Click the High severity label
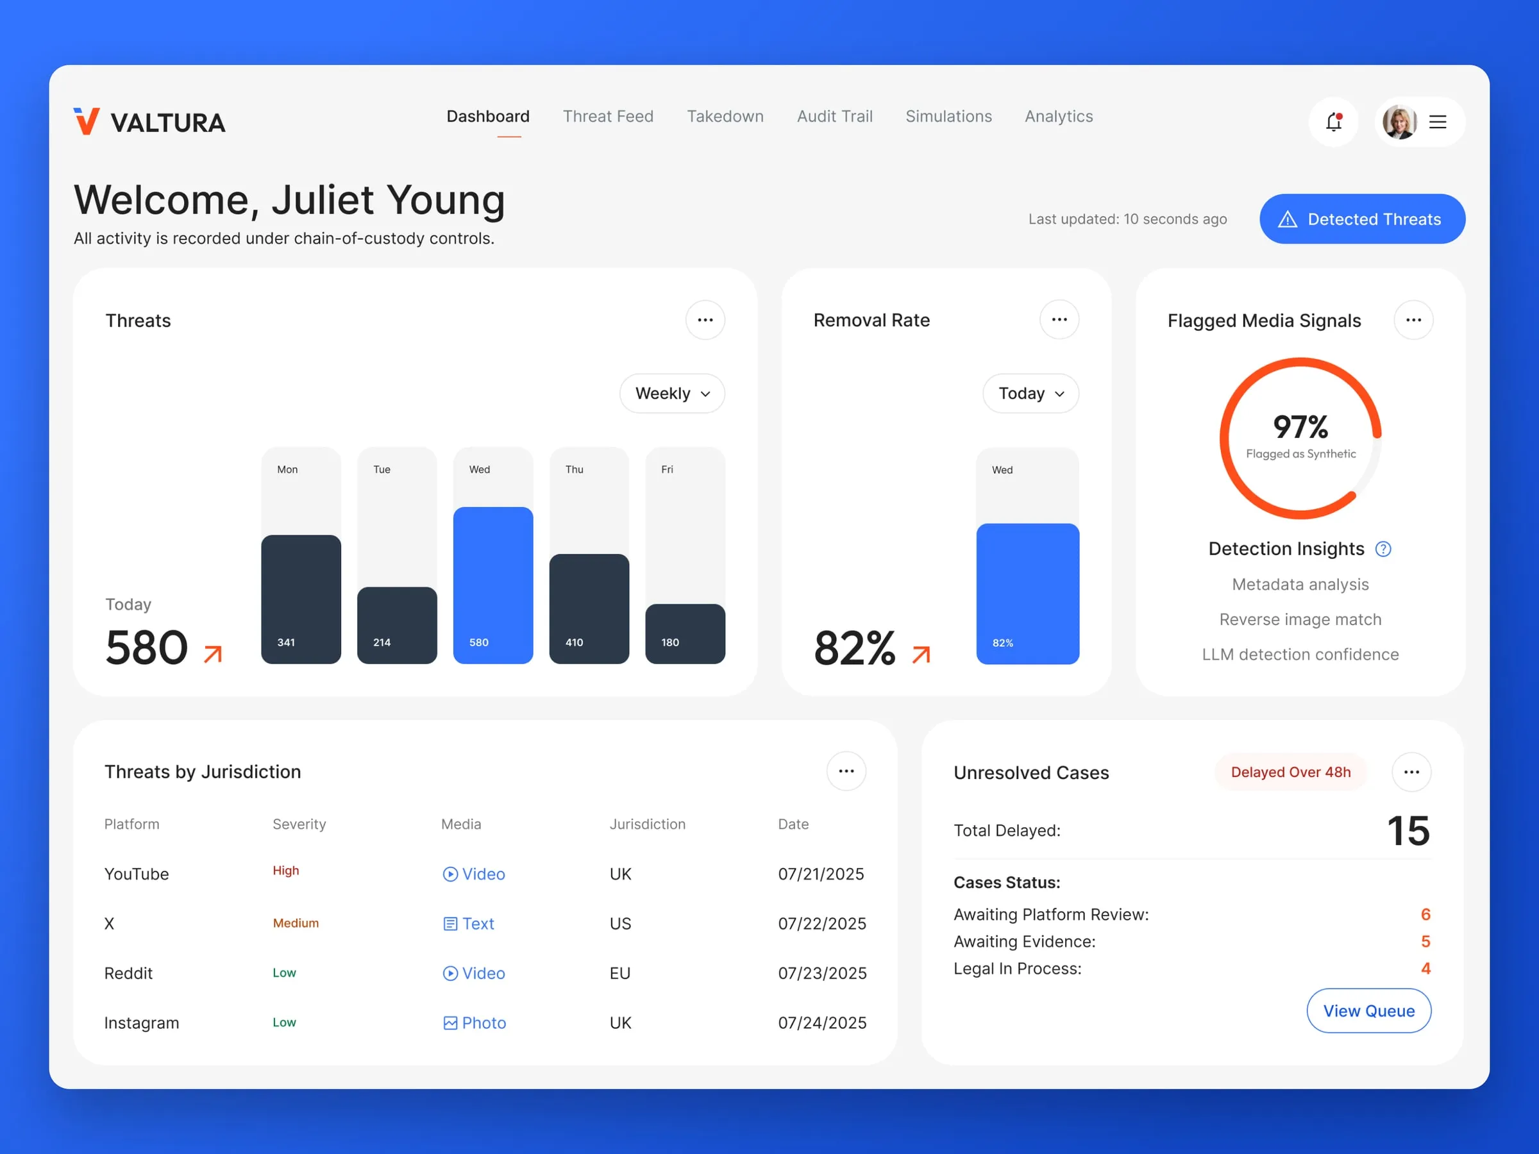Image resolution: width=1539 pixels, height=1154 pixels. tap(285, 870)
